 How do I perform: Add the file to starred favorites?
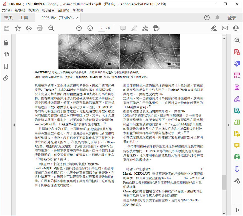click(x=18, y=28)
